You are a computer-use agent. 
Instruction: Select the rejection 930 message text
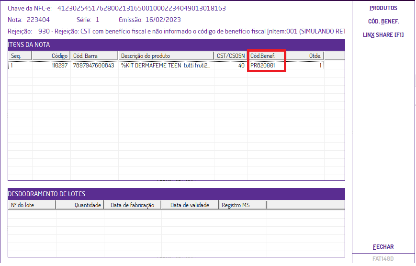point(191,31)
